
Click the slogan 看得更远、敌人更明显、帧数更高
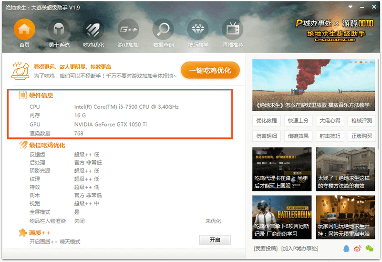[x=72, y=67]
